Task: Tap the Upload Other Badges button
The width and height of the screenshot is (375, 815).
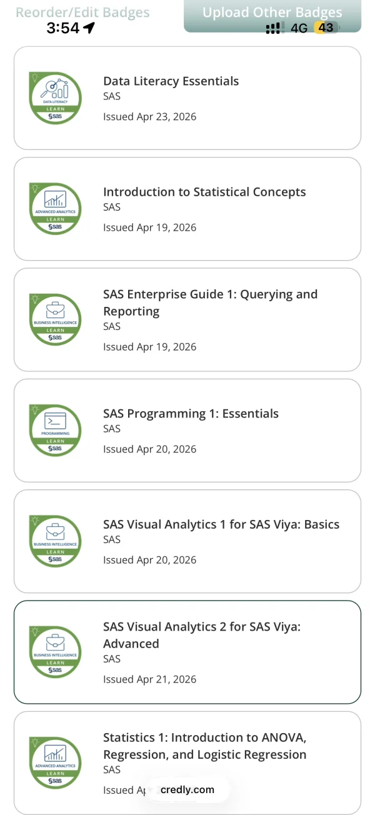Action: tap(272, 15)
